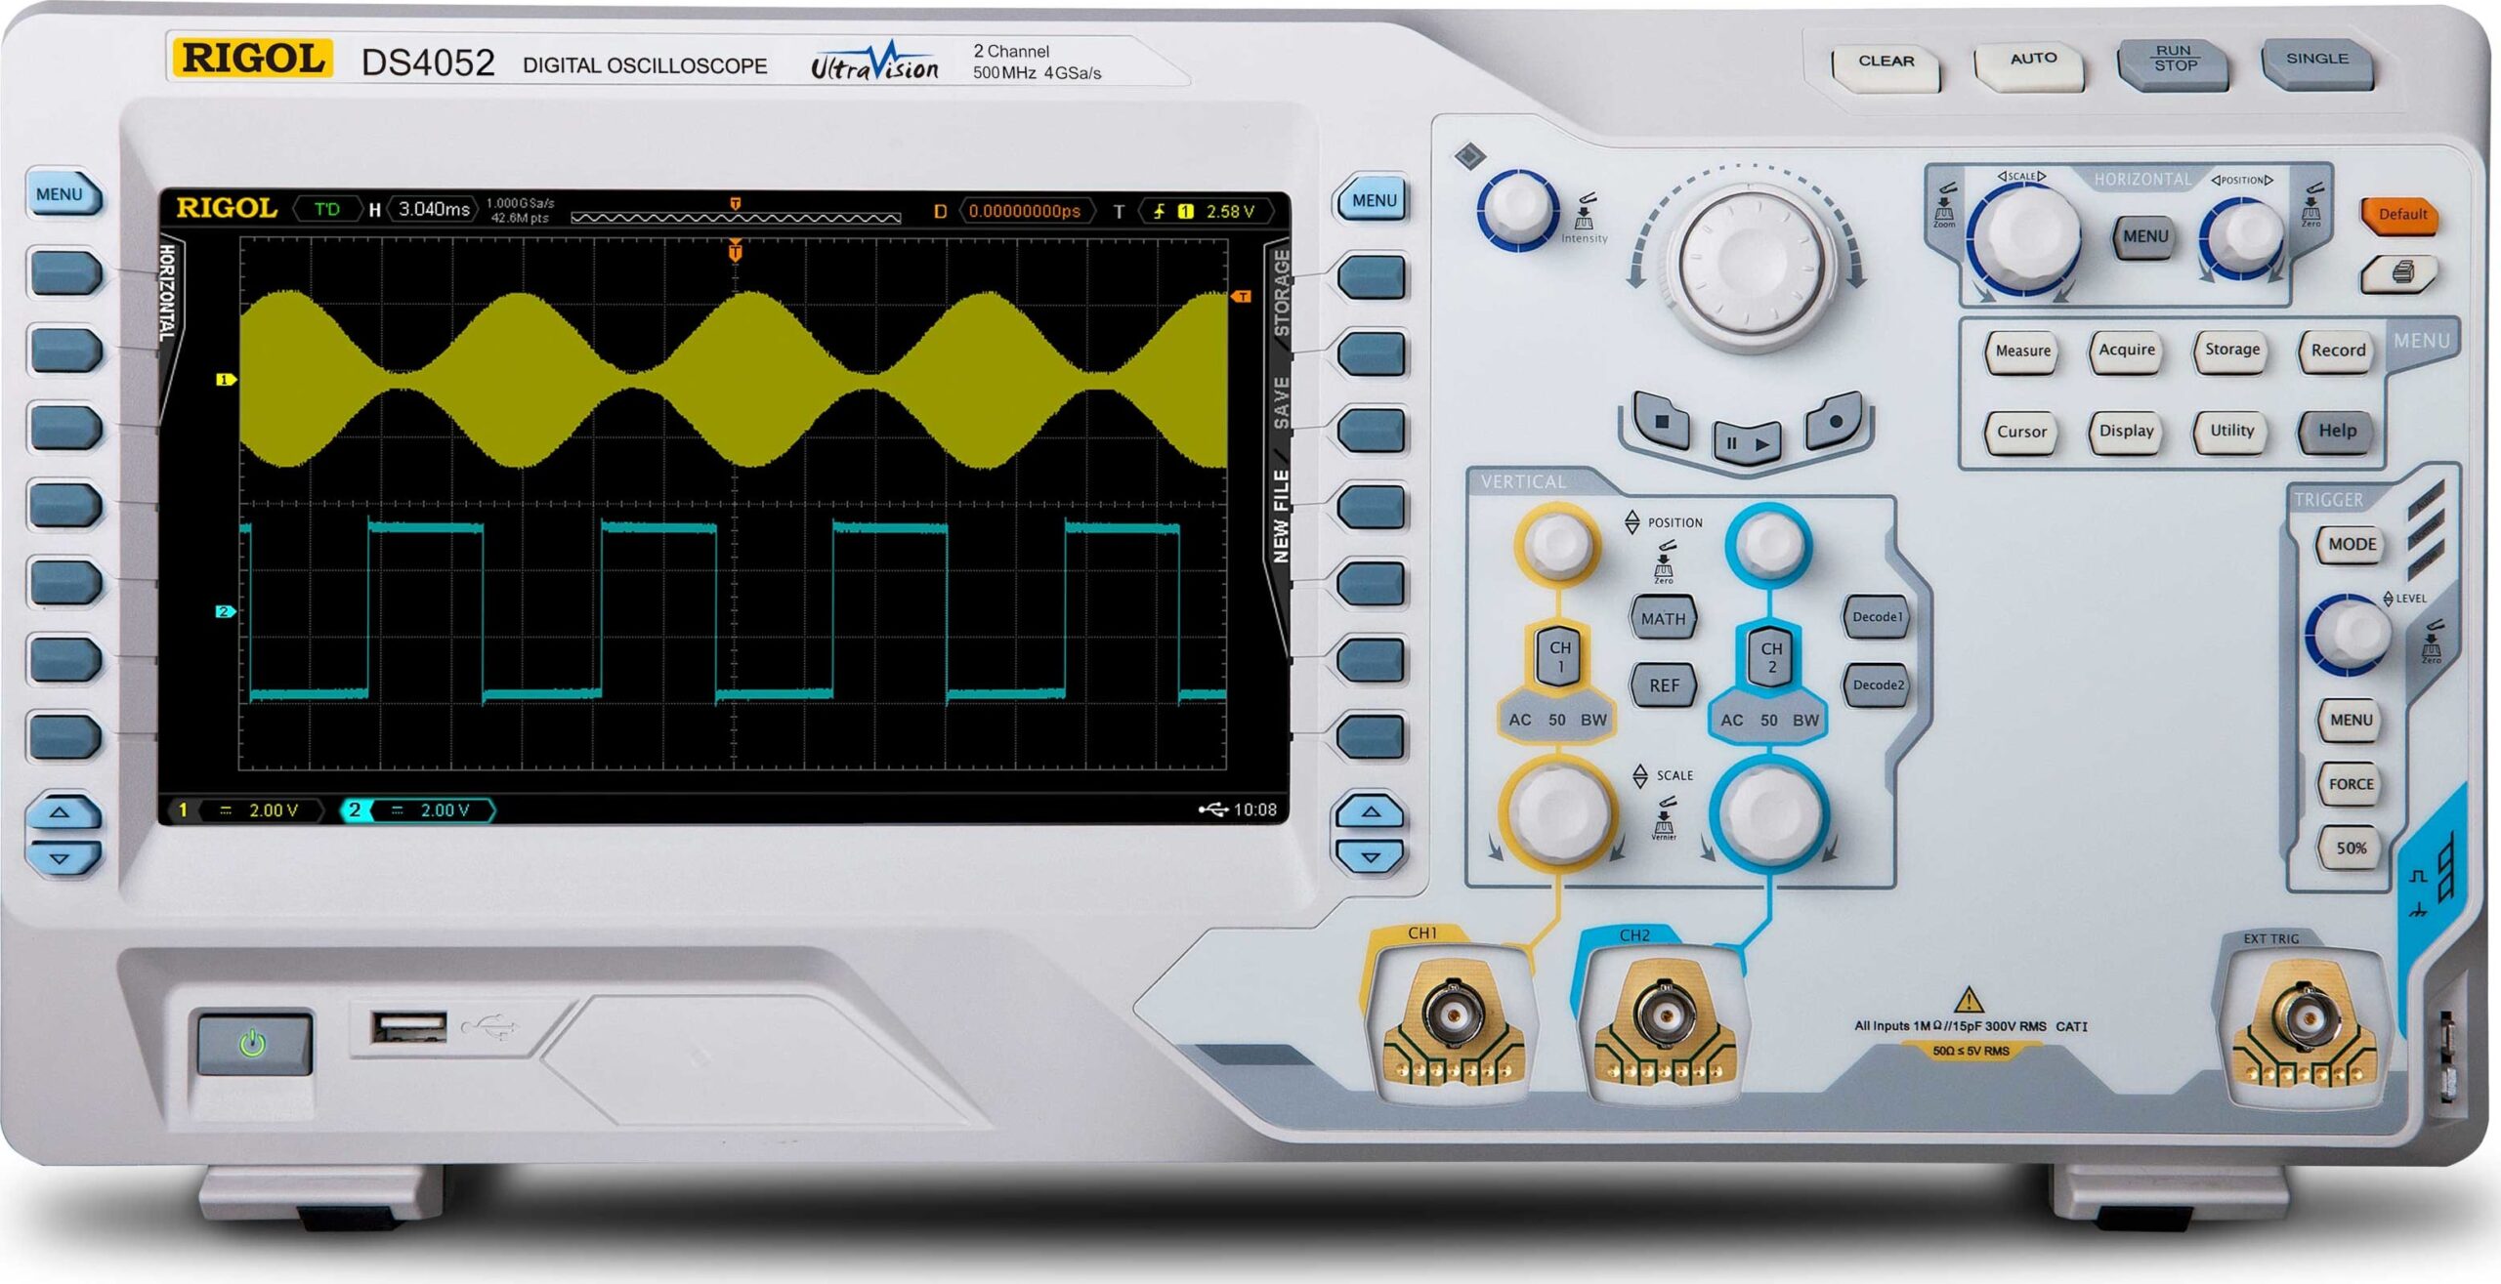Screen dimensions: 2501x1284
Task: Click the right page-up arrow button
Action: click(1371, 812)
